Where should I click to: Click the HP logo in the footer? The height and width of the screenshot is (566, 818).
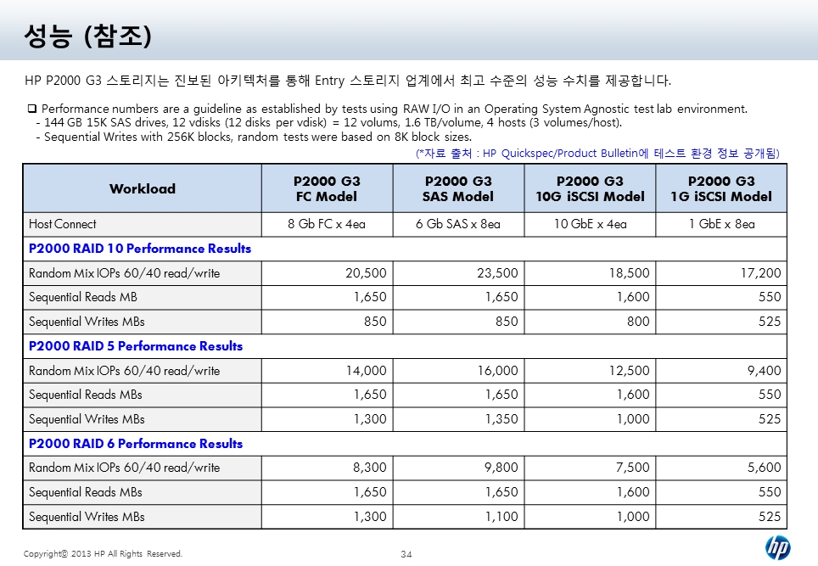pyautogui.click(x=778, y=547)
